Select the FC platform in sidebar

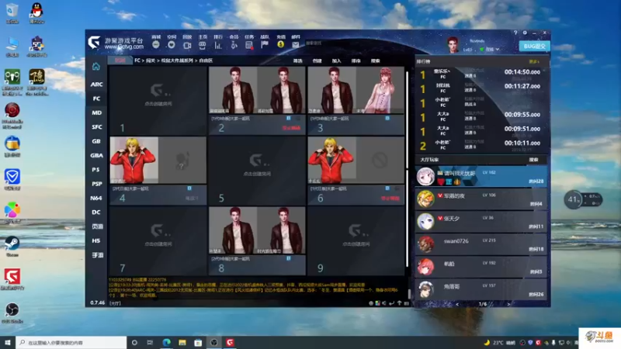click(x=96, y=98)
